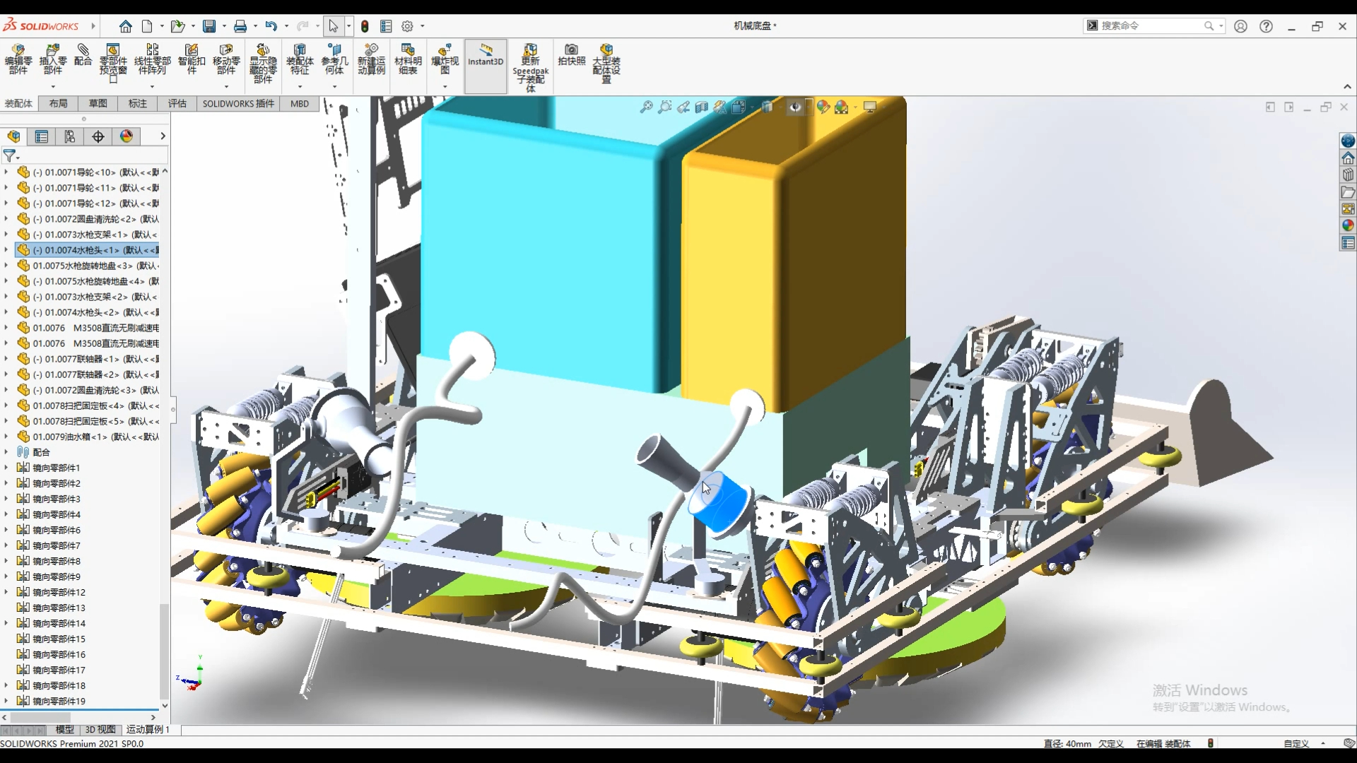Switch to the 3D 视图 bottom tab

[x=100, y=729]
